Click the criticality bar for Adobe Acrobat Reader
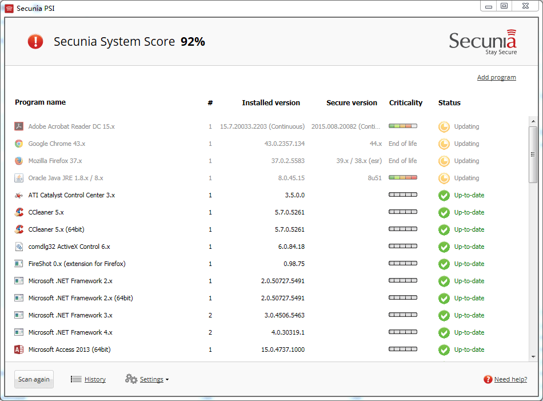The image size is (543, 401). coord(403,126)
